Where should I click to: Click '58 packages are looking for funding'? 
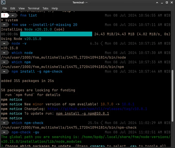[x=38, y=90]
